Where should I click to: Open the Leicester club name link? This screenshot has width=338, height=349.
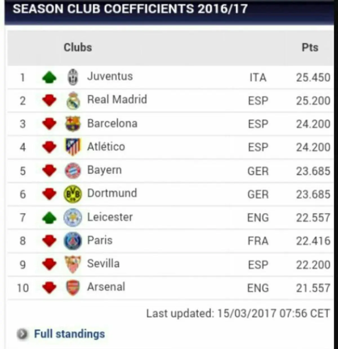[x=110, y=217]
